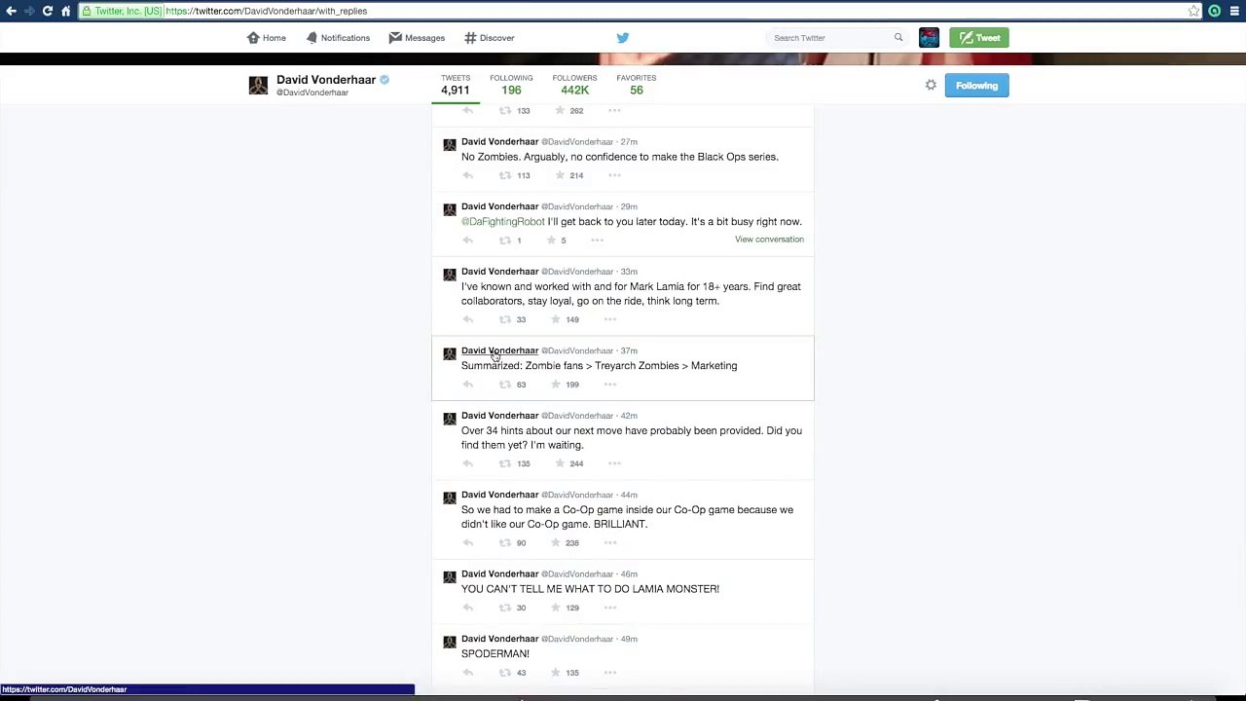Reply to the "Summarized: Zombie fans" tweet
This screenshot has width=1246, height=701.
point(467,385)
